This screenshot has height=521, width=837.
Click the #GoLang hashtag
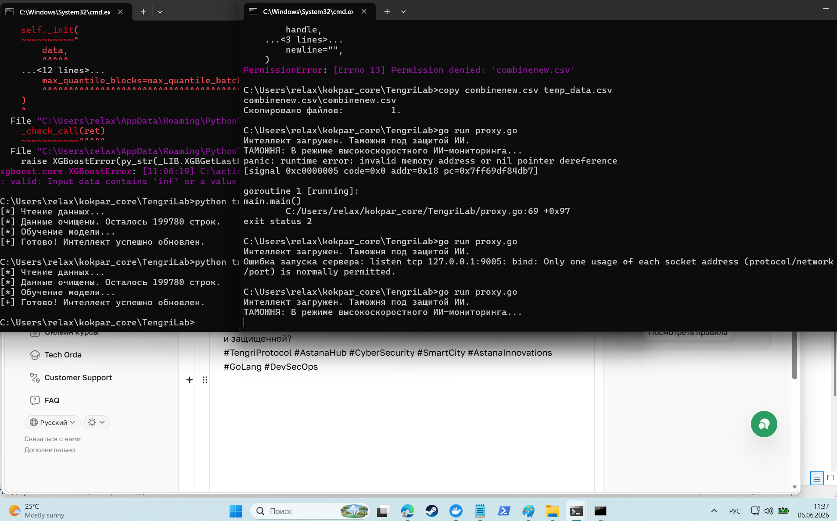pyautogui.click(x=243, y=367)
